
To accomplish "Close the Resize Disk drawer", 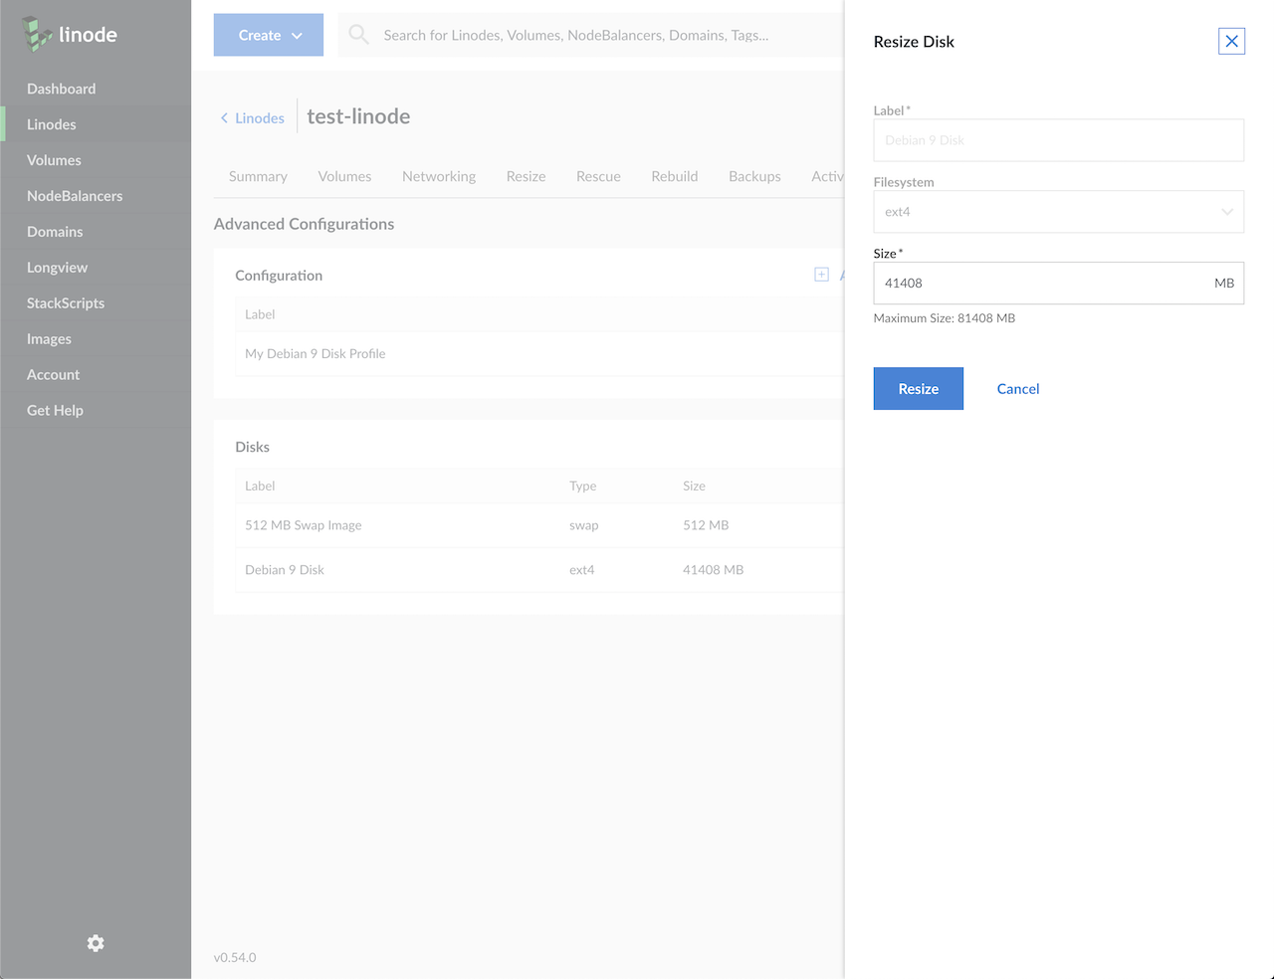I will point(1231,41).
